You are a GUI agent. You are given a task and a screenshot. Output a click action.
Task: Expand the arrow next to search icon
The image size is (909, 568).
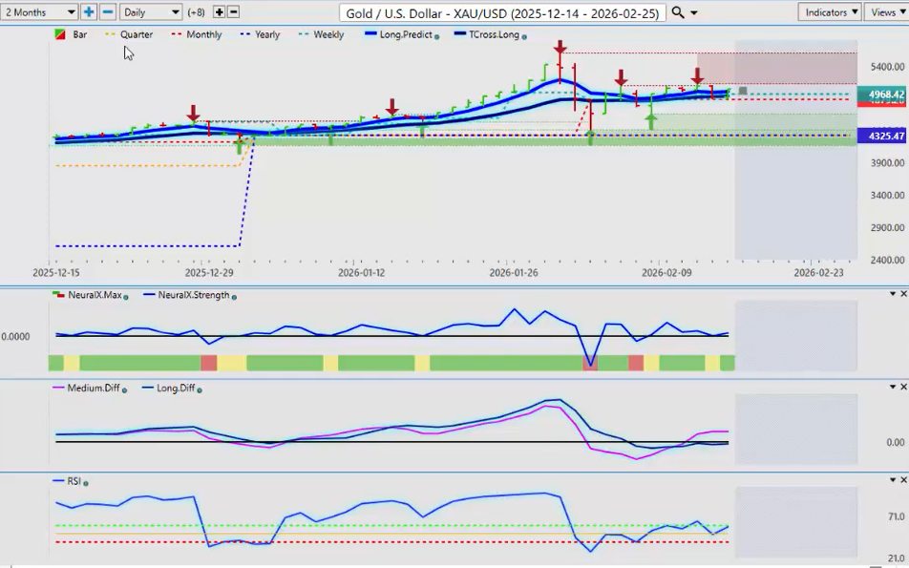click(x=694, y=13)
